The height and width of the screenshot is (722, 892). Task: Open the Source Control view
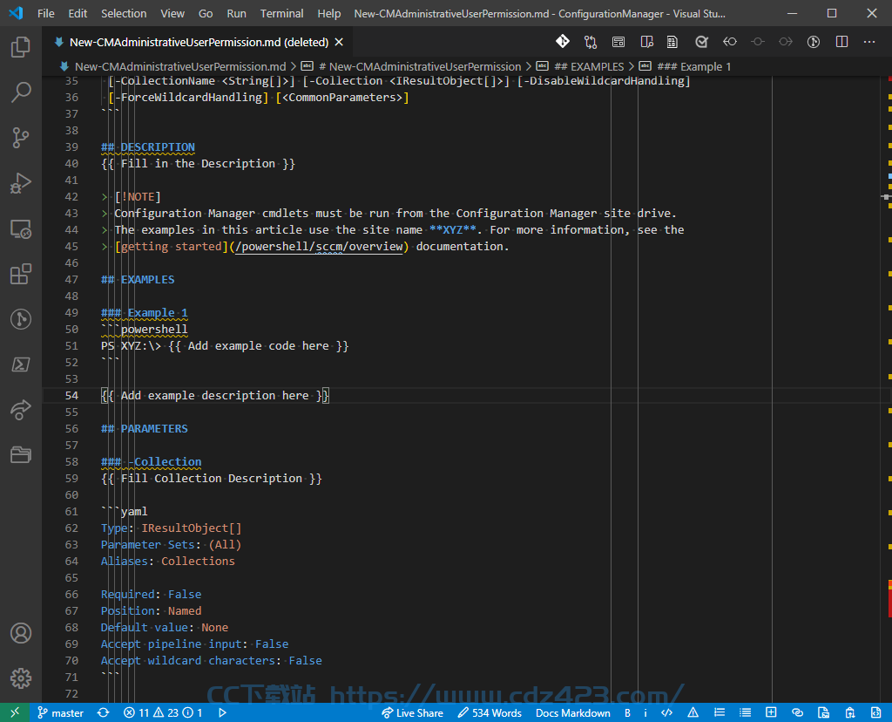tap(21, 137)
